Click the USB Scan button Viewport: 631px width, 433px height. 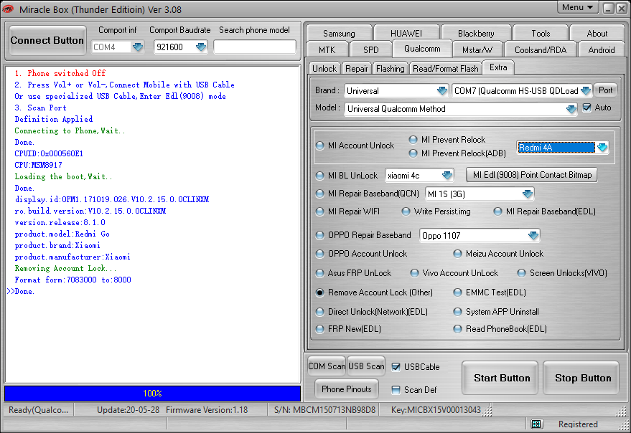[366, 366]
